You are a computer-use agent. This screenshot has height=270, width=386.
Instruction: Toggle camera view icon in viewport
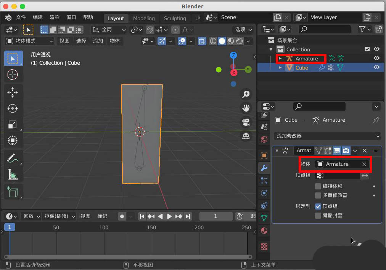(246, 122)
